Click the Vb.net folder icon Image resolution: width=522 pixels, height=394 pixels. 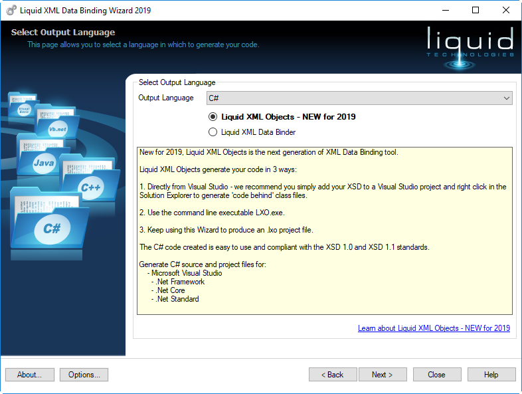56,122
